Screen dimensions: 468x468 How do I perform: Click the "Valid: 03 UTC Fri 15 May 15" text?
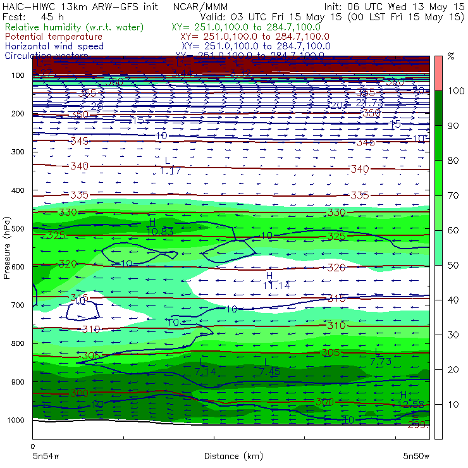click(x=271, y=17)
